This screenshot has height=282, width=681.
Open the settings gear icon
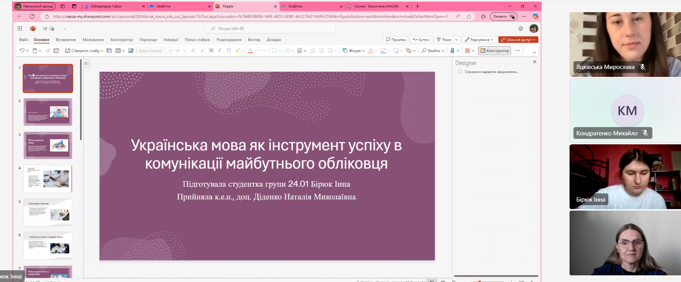pyautogui.click(x=520, y=29)
